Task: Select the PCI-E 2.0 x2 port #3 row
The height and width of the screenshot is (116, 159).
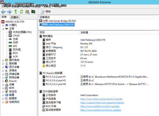Action: click(x=68, y=81)
